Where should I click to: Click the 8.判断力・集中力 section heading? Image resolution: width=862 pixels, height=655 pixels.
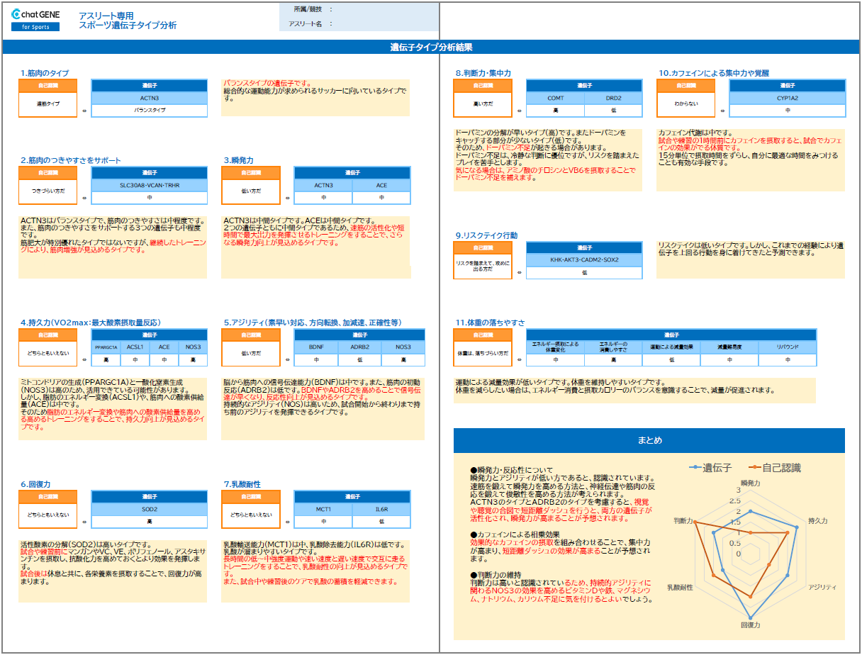pyautogui.click(x=483, y=73)
